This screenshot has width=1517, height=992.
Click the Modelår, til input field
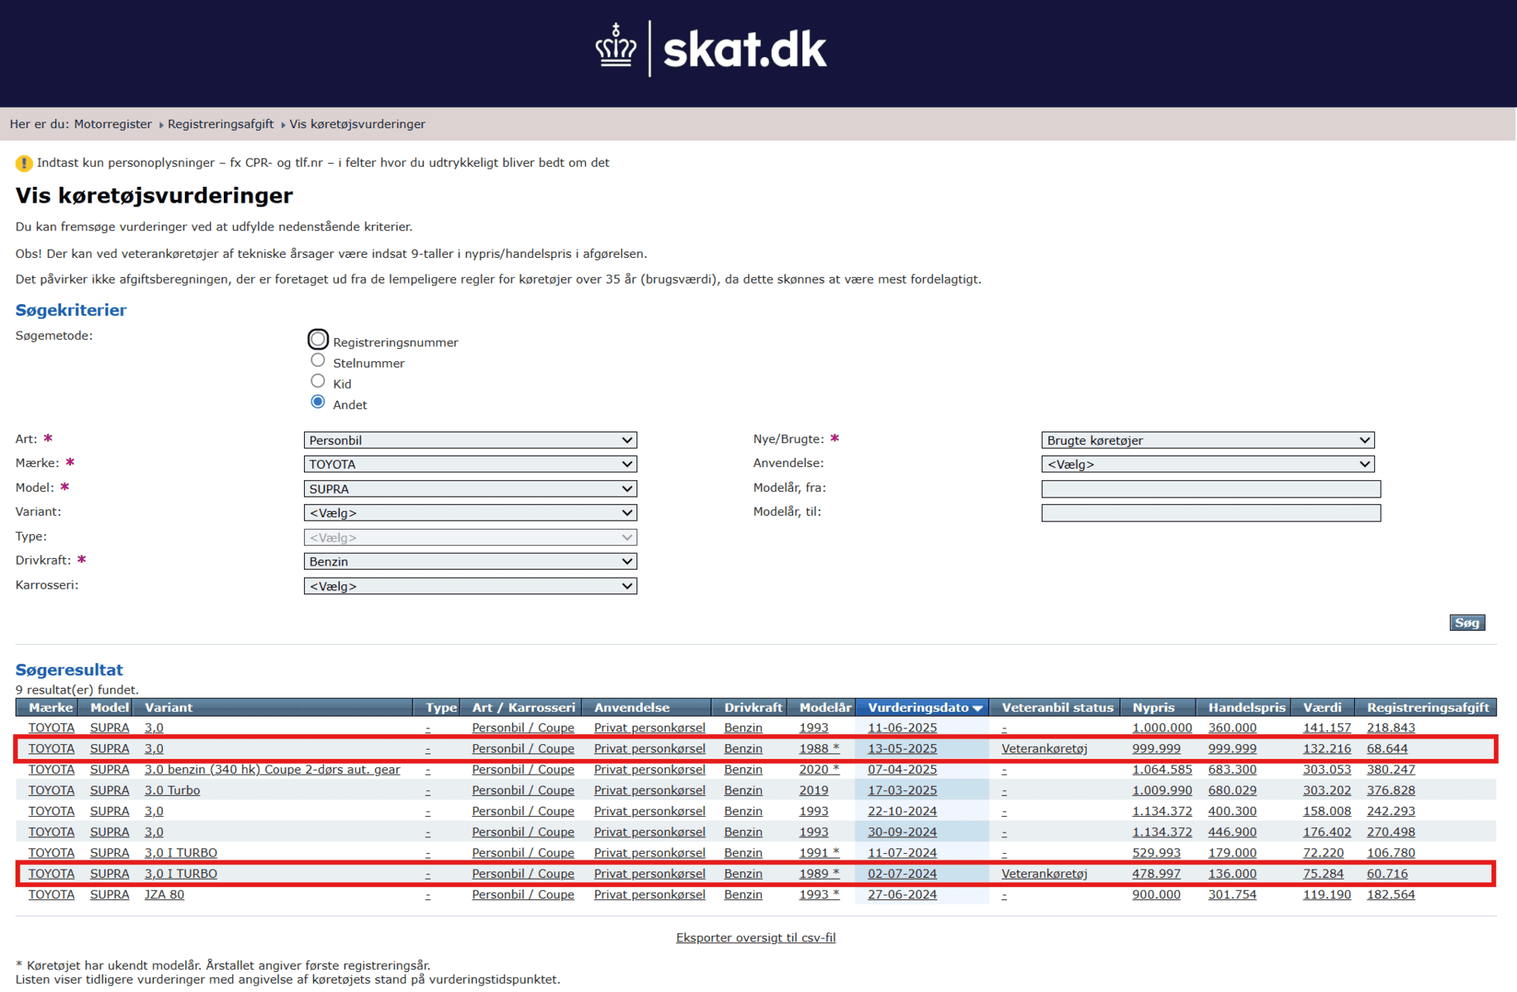[x=1210, y=513]
